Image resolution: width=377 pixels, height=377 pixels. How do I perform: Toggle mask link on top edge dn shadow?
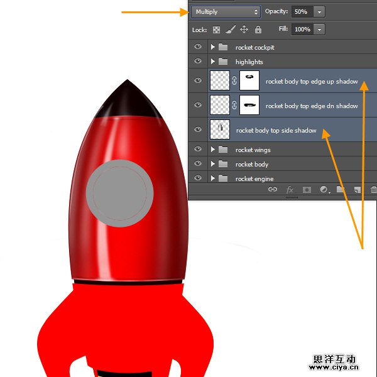[x=234, y=105]
